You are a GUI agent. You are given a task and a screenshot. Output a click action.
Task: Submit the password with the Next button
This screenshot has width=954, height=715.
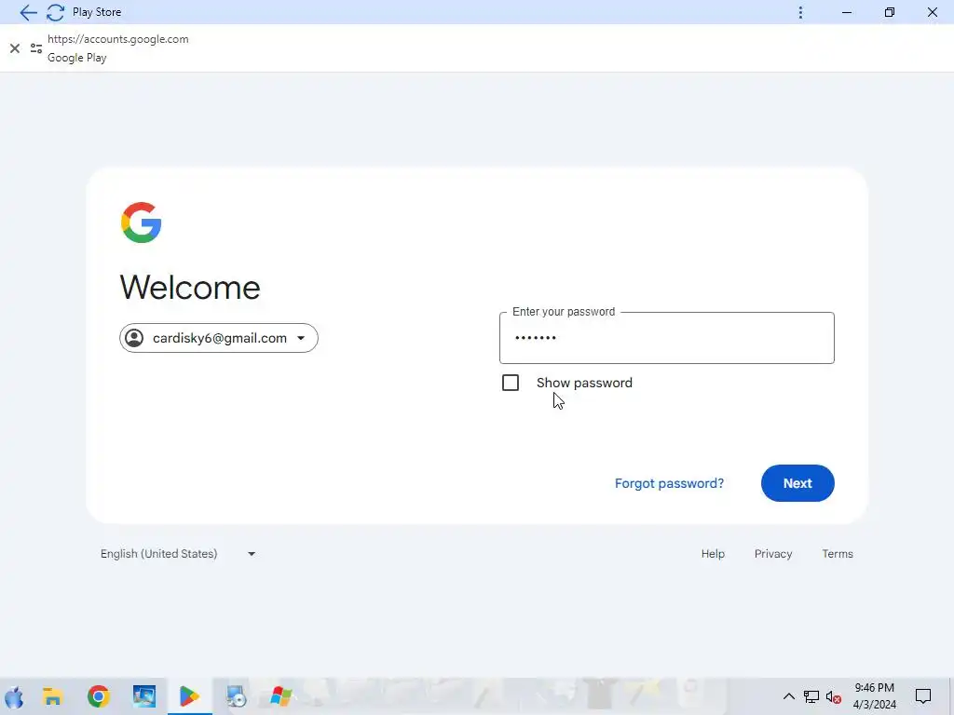pos(797,483)
